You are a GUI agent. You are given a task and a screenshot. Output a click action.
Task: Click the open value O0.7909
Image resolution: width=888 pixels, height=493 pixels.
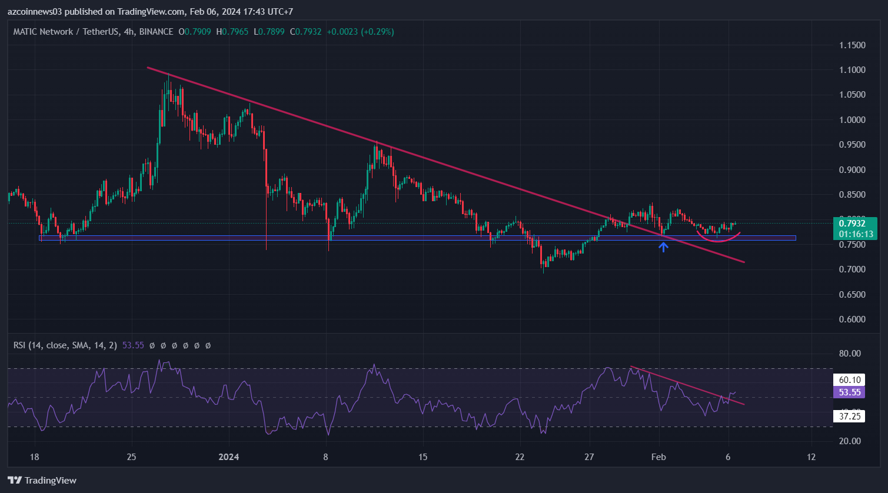click(x=195, y=31)
